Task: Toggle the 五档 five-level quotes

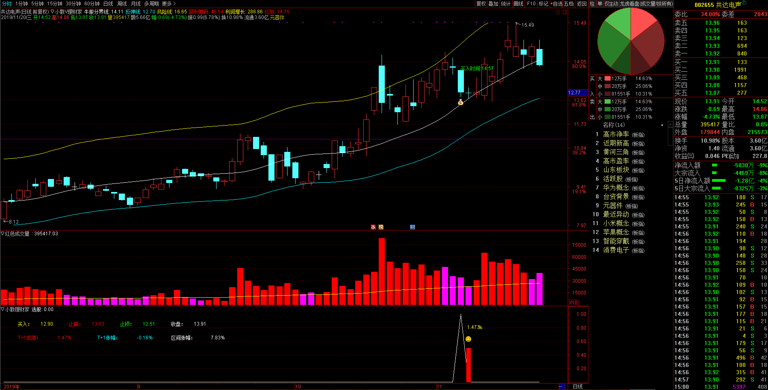Action: click(x=569, y=4)
